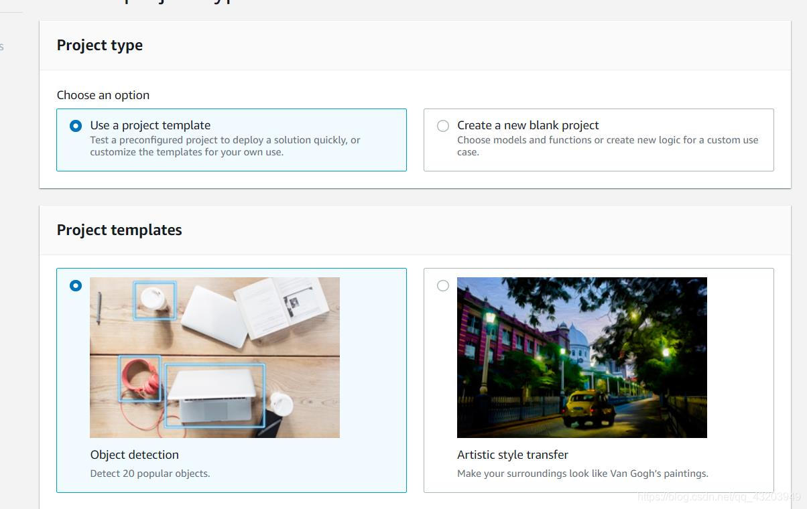Click the 'Choose models and functions' description text
807x509 pixels.
pyautogui.click(x=608, y=146)
